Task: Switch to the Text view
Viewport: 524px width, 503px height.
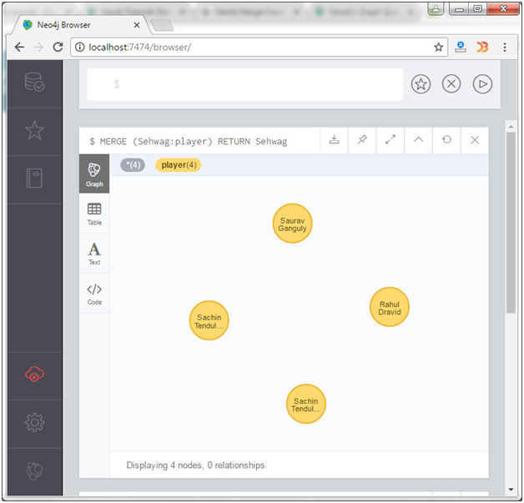Action: pos(94,254)
